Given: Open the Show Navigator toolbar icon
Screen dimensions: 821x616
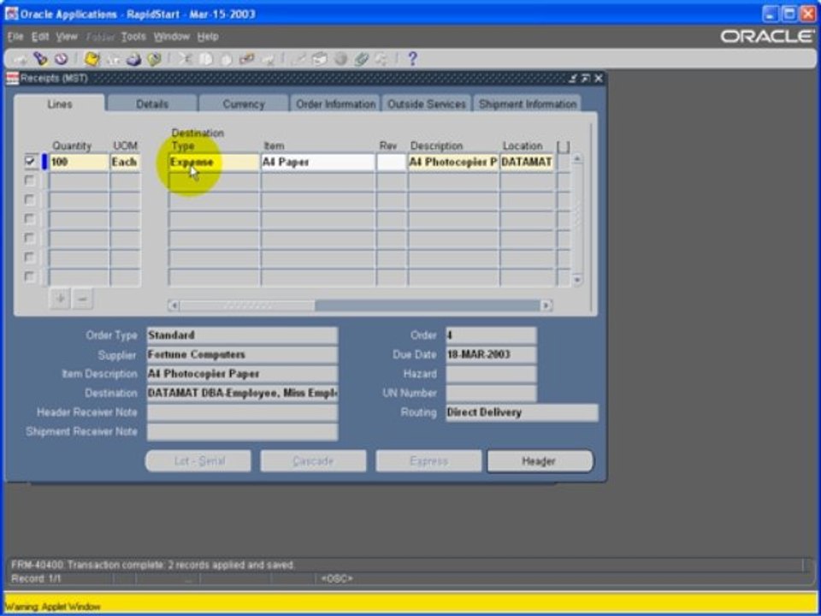Looking at the screenshot, I should tap(61, 59).
